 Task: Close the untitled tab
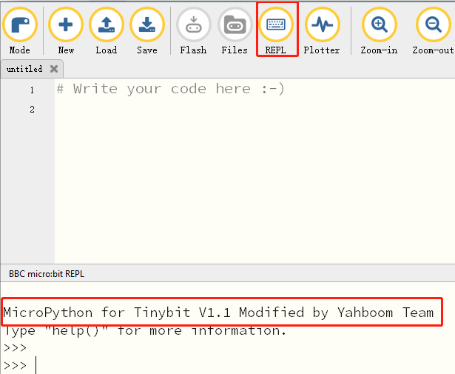coord(54,69)
